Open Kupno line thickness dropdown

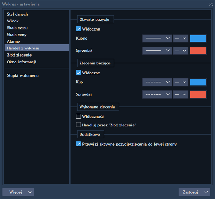pos(181,38)
